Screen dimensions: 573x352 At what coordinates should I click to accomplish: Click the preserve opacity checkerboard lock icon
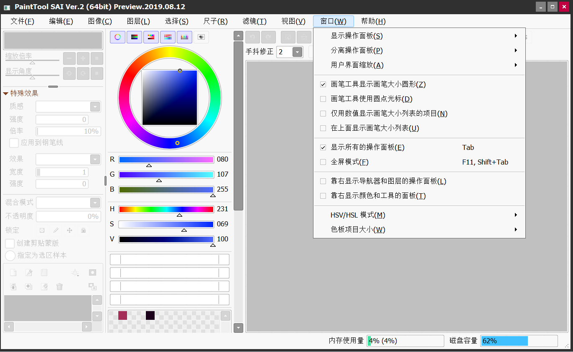pyautogui.click(x=42, y=230)
